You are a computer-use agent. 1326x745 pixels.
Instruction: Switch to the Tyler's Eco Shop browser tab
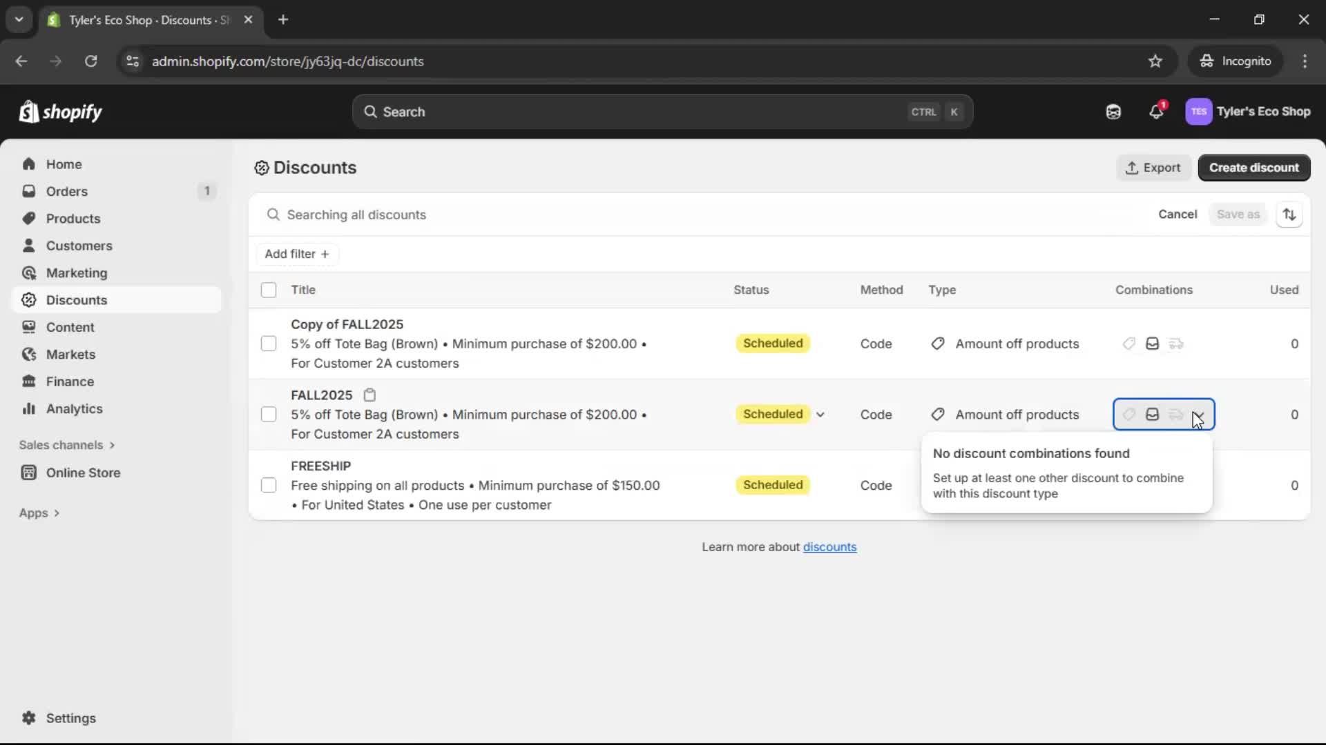pos(138,20)
